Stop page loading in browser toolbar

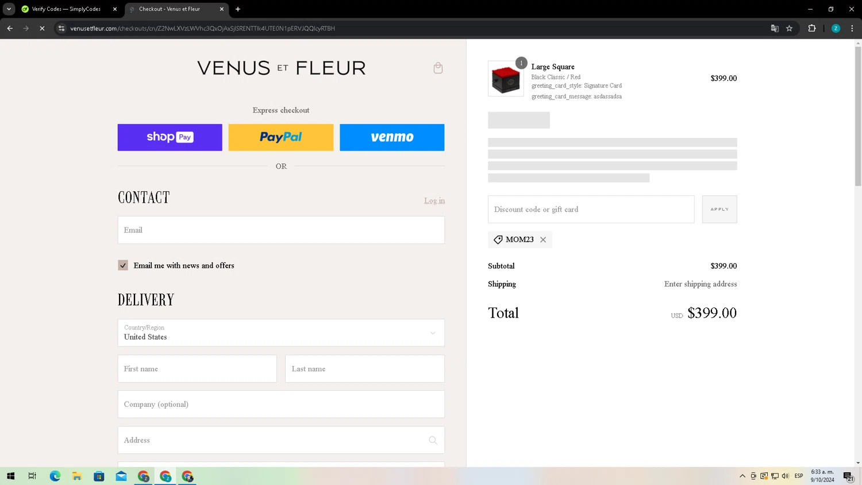42,28
